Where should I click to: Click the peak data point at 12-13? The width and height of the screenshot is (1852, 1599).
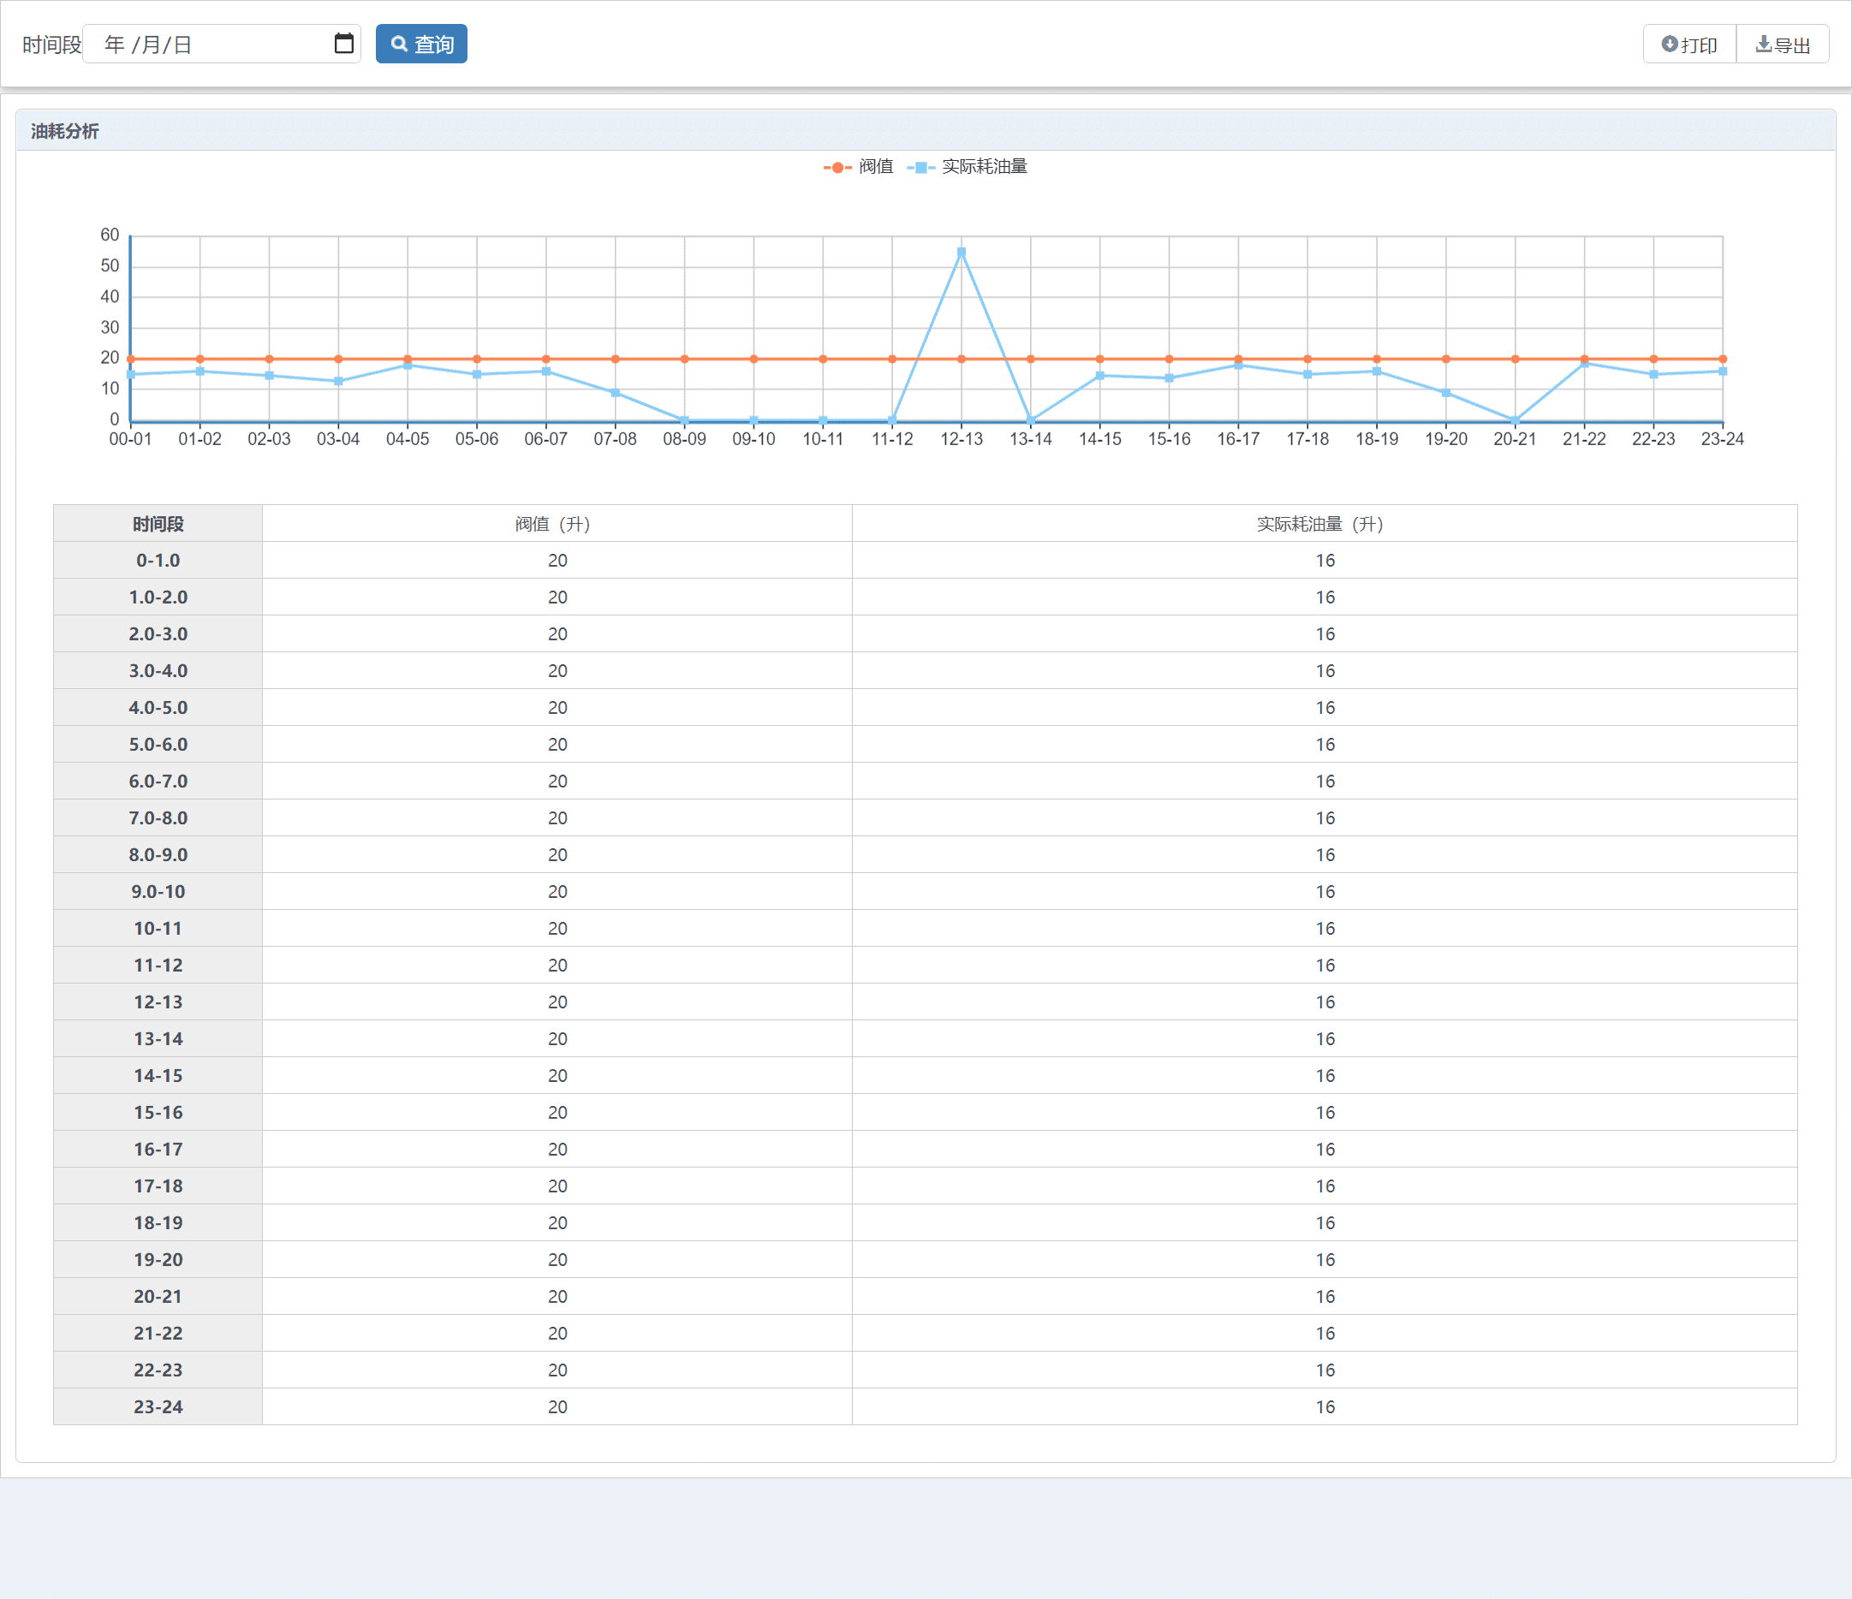click(x=961, y=253)
